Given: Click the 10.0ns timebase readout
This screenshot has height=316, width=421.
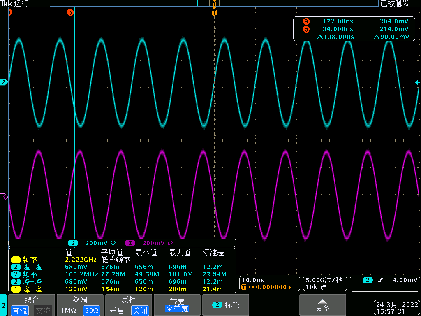Looking at the screenshot, I should pyautogui.click(x=253, y=280).
